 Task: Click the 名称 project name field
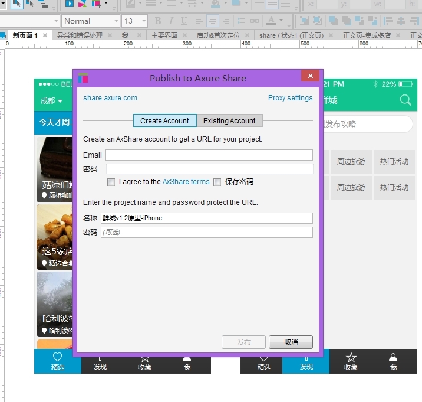coord(206,218)
